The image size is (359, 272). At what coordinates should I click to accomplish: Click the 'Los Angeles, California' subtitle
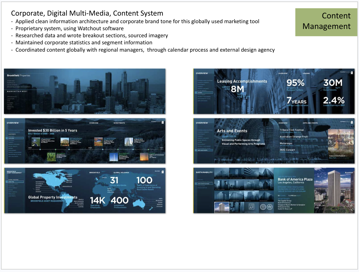point(291,183)
